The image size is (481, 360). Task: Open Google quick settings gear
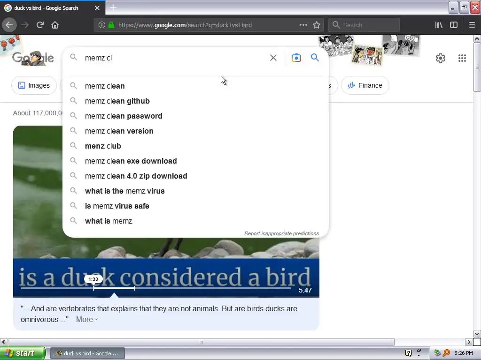coord(441,58)
